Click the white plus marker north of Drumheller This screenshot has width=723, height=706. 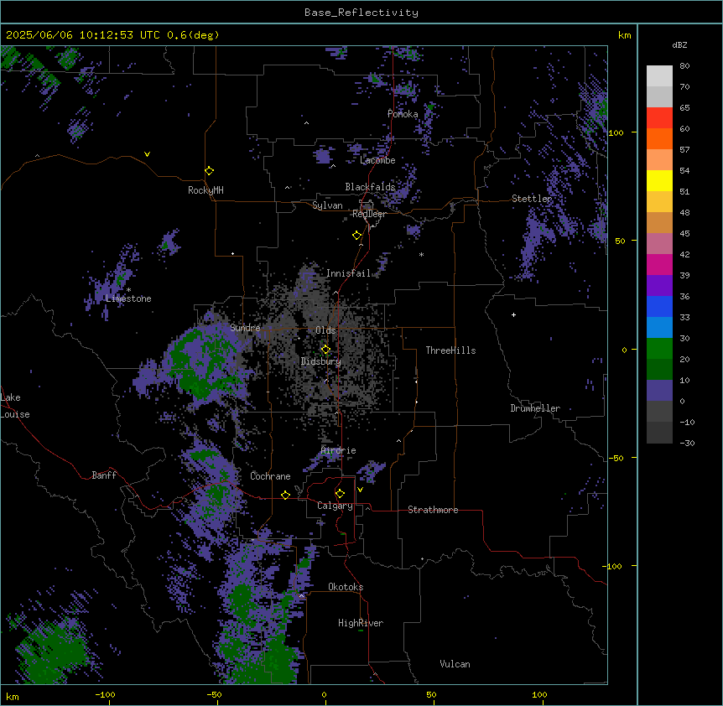(513, 314)
